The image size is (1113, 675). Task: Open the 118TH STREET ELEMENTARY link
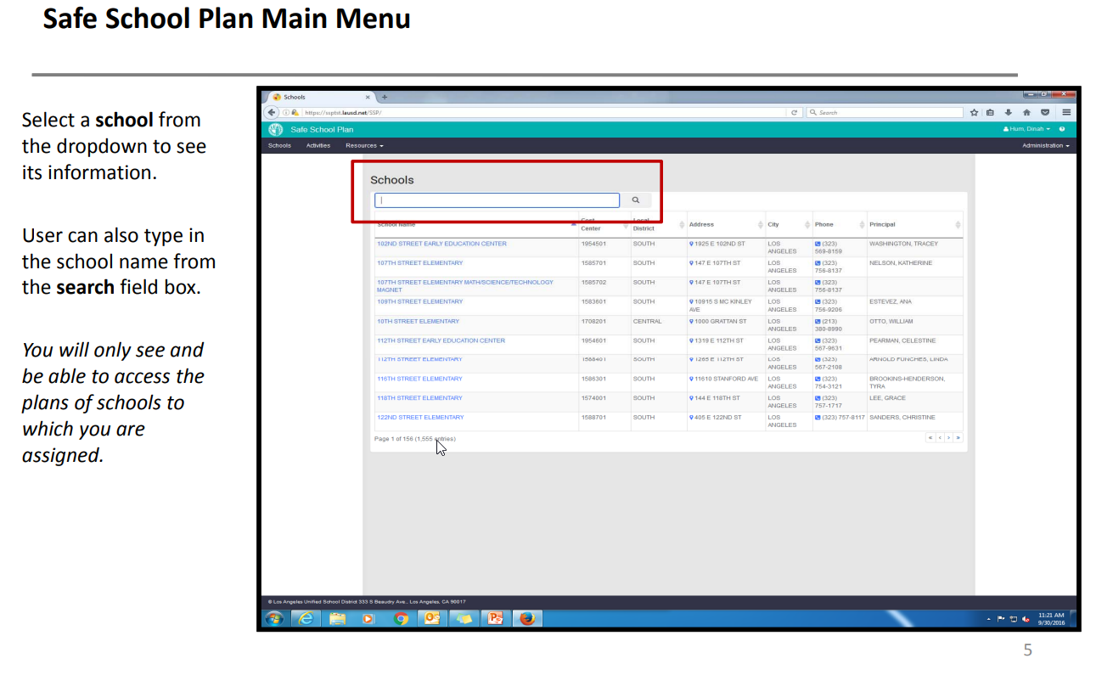point(419,398)
